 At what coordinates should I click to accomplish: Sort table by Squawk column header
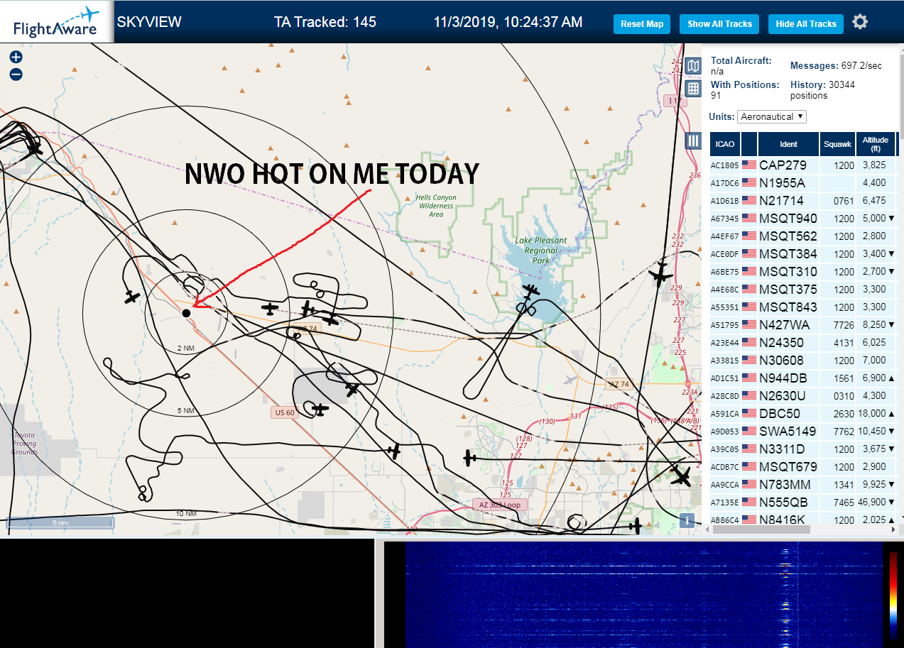(837, 144)
